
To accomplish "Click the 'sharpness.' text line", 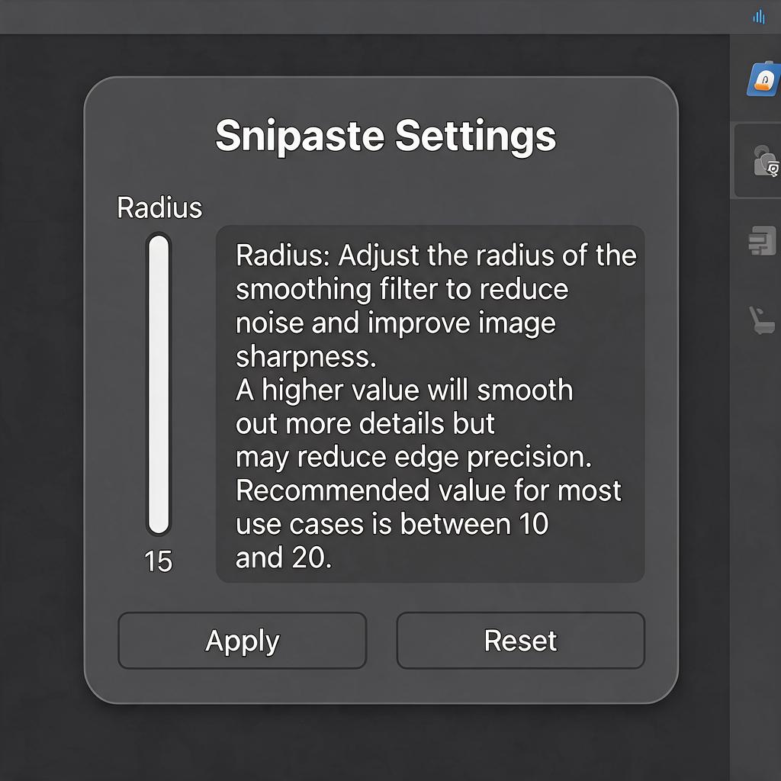I will point(306,357).
